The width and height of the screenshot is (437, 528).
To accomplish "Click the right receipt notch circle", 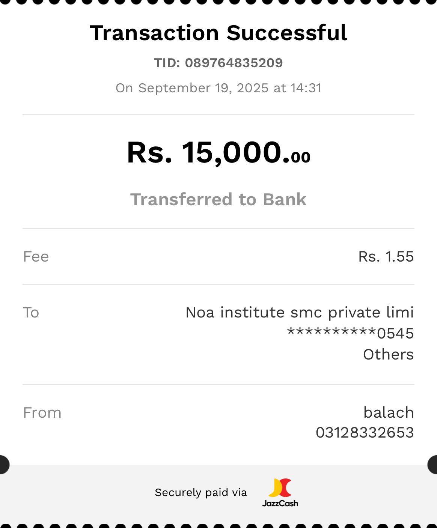I will 433,465.
